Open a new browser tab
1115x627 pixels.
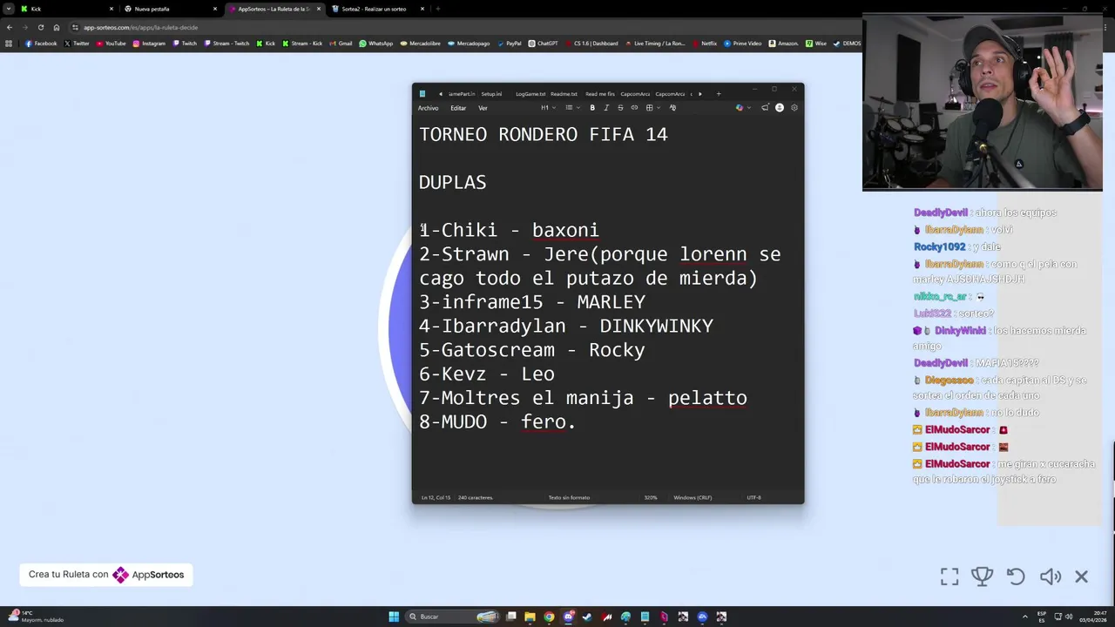pos(438,9)
